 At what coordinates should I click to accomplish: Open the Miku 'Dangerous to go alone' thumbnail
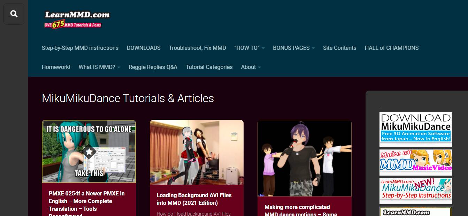pyautogui.click(x=89, y=152)
